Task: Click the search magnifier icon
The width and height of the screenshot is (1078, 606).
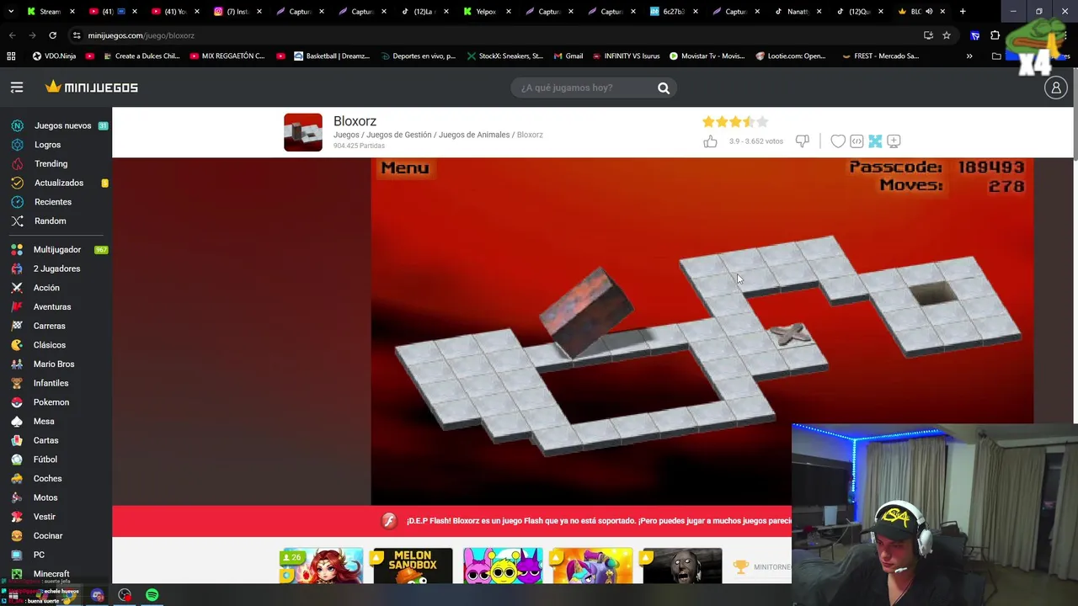Action: point(664,88)
